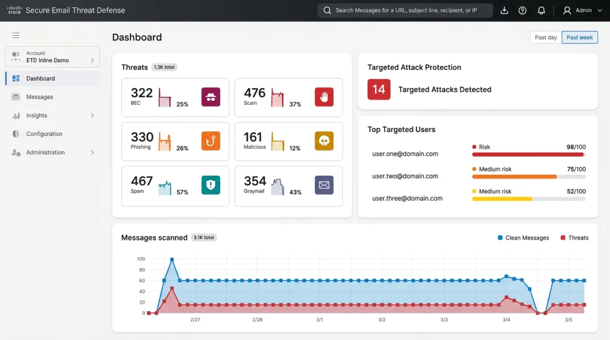
Task: Click the Scam red hand icon
Action: (x=324, y=97)
